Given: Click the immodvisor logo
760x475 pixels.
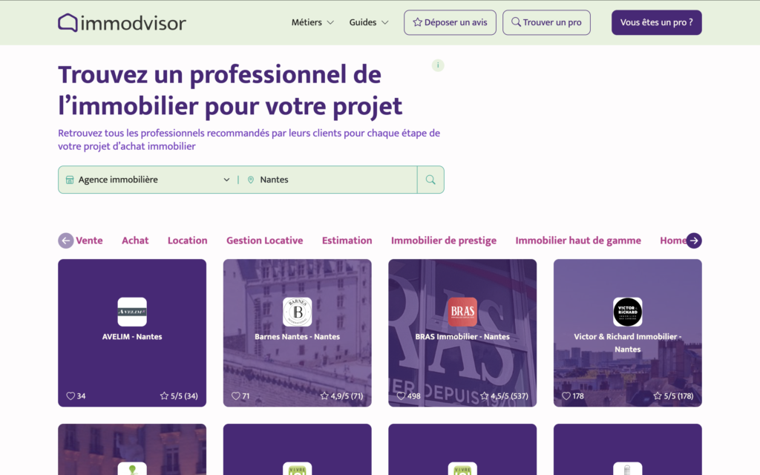Looking at the screenshot, I should click(122, 23).
